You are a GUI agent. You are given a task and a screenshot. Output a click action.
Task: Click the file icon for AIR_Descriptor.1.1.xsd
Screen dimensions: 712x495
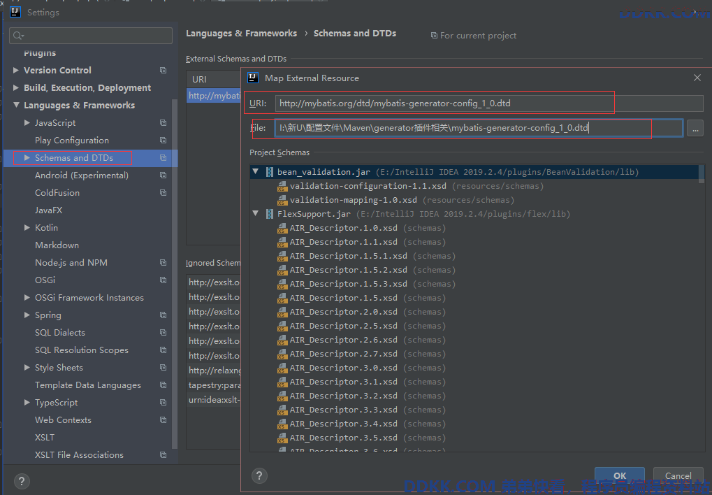tap(282, 242)
